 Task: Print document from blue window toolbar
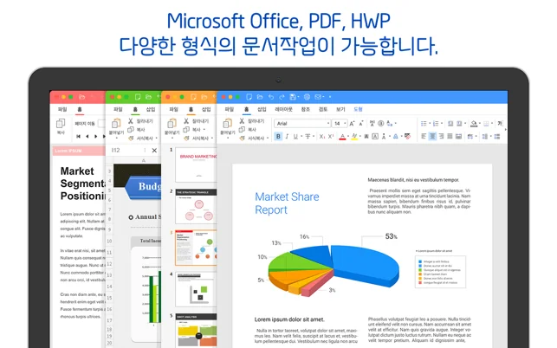(307, 97)
